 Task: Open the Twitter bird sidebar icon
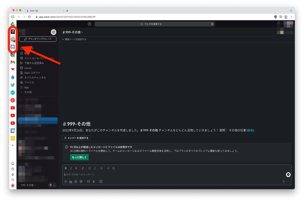13,85
